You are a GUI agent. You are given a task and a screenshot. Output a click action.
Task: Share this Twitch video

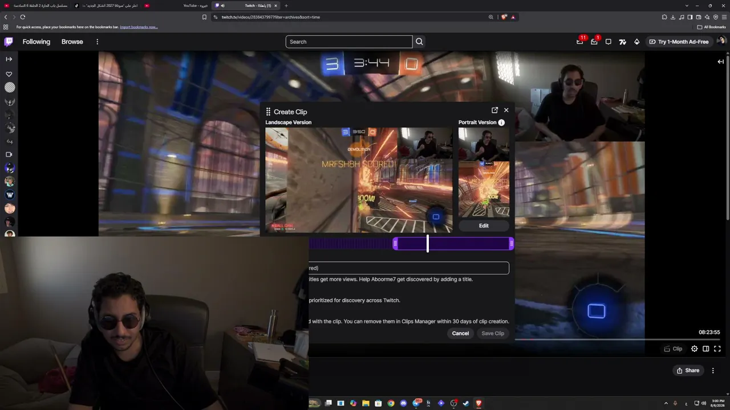click(x=688, y=370)
